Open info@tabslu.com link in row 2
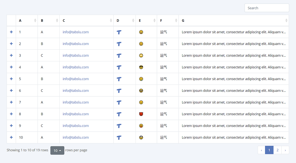 76,44
